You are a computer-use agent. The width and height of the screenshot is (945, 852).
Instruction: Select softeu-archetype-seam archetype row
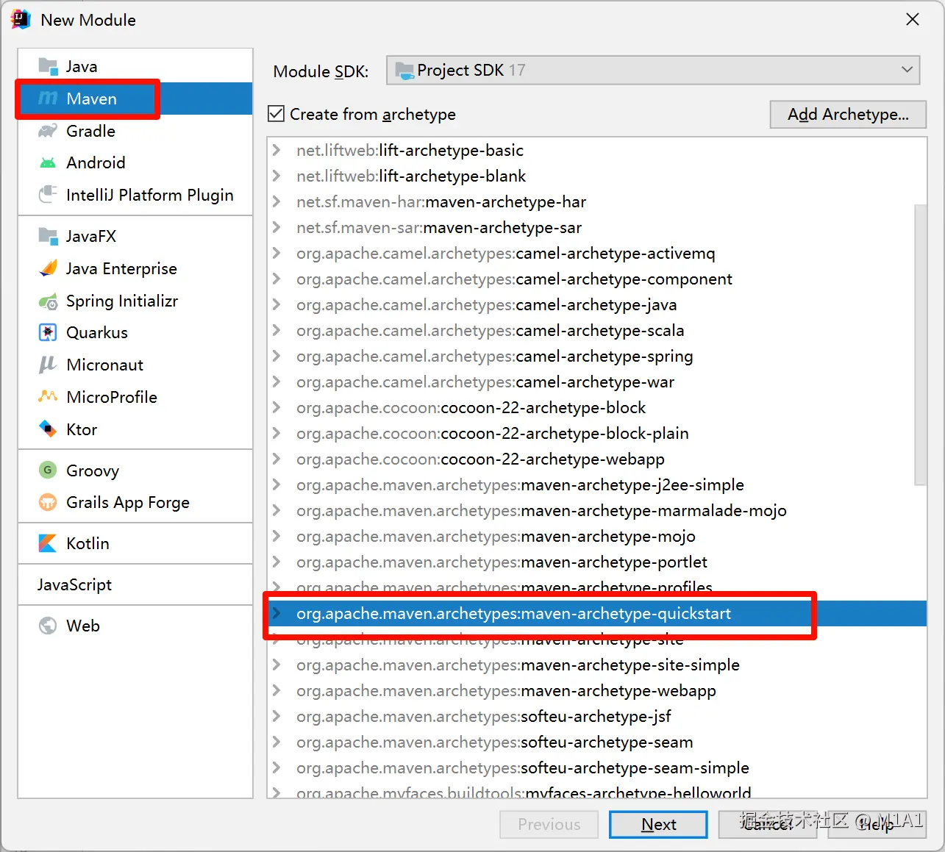596,742
